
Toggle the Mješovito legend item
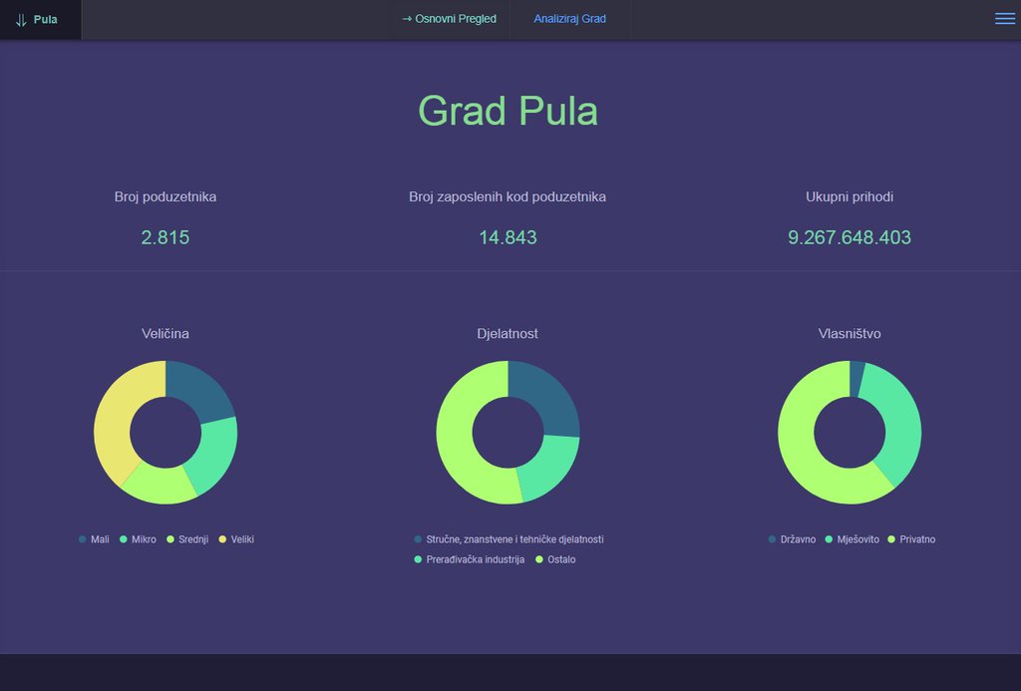coord(852,539)
